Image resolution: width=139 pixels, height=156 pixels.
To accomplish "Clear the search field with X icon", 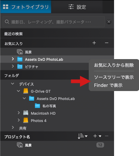I will 109,22.
